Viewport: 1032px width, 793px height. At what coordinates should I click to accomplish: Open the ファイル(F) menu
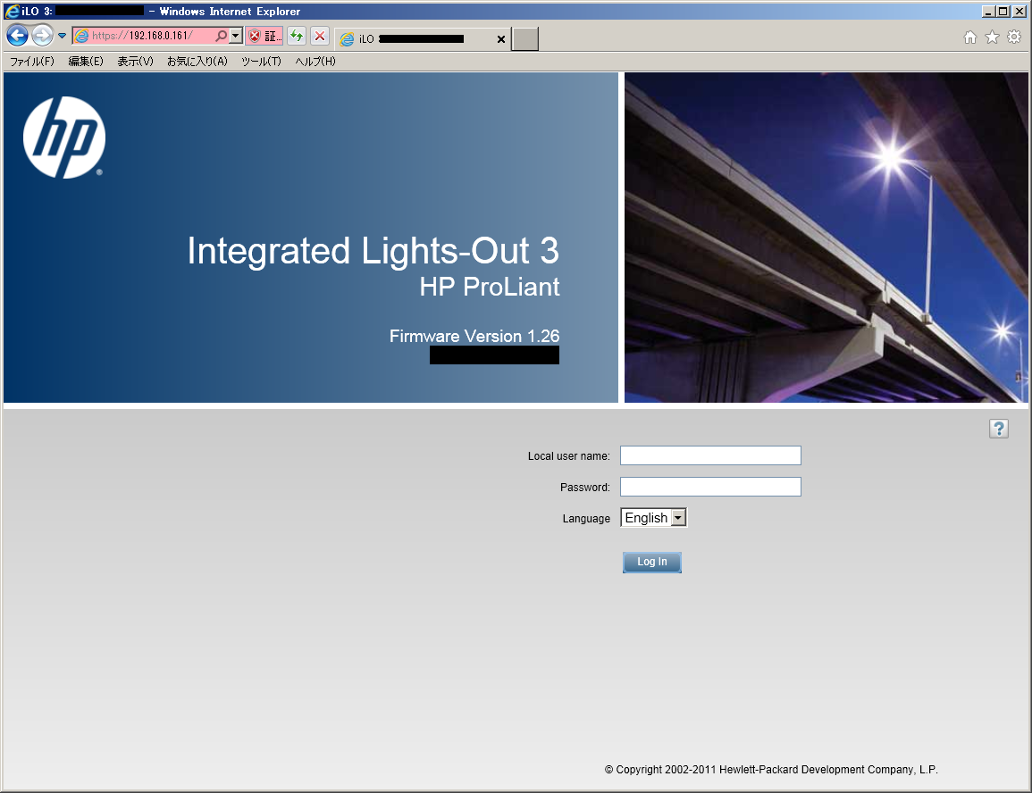[x=31, y=61]
